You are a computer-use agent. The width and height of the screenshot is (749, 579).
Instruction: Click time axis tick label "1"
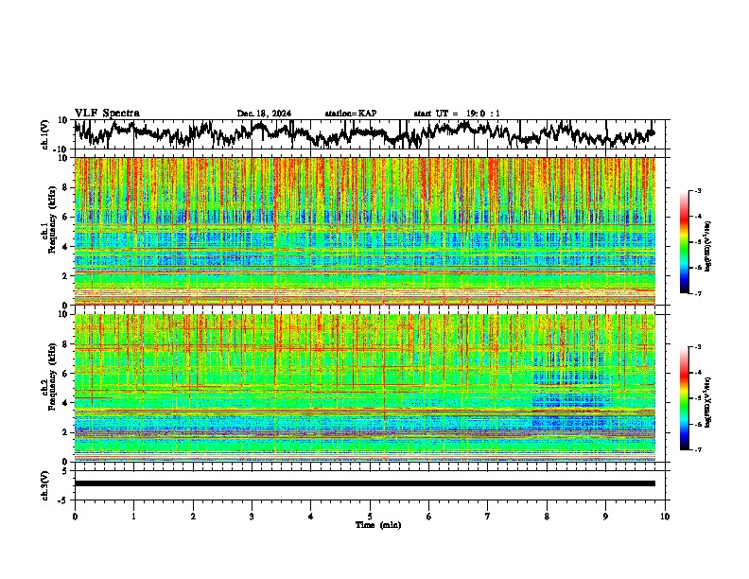click(x=133, y=517)
